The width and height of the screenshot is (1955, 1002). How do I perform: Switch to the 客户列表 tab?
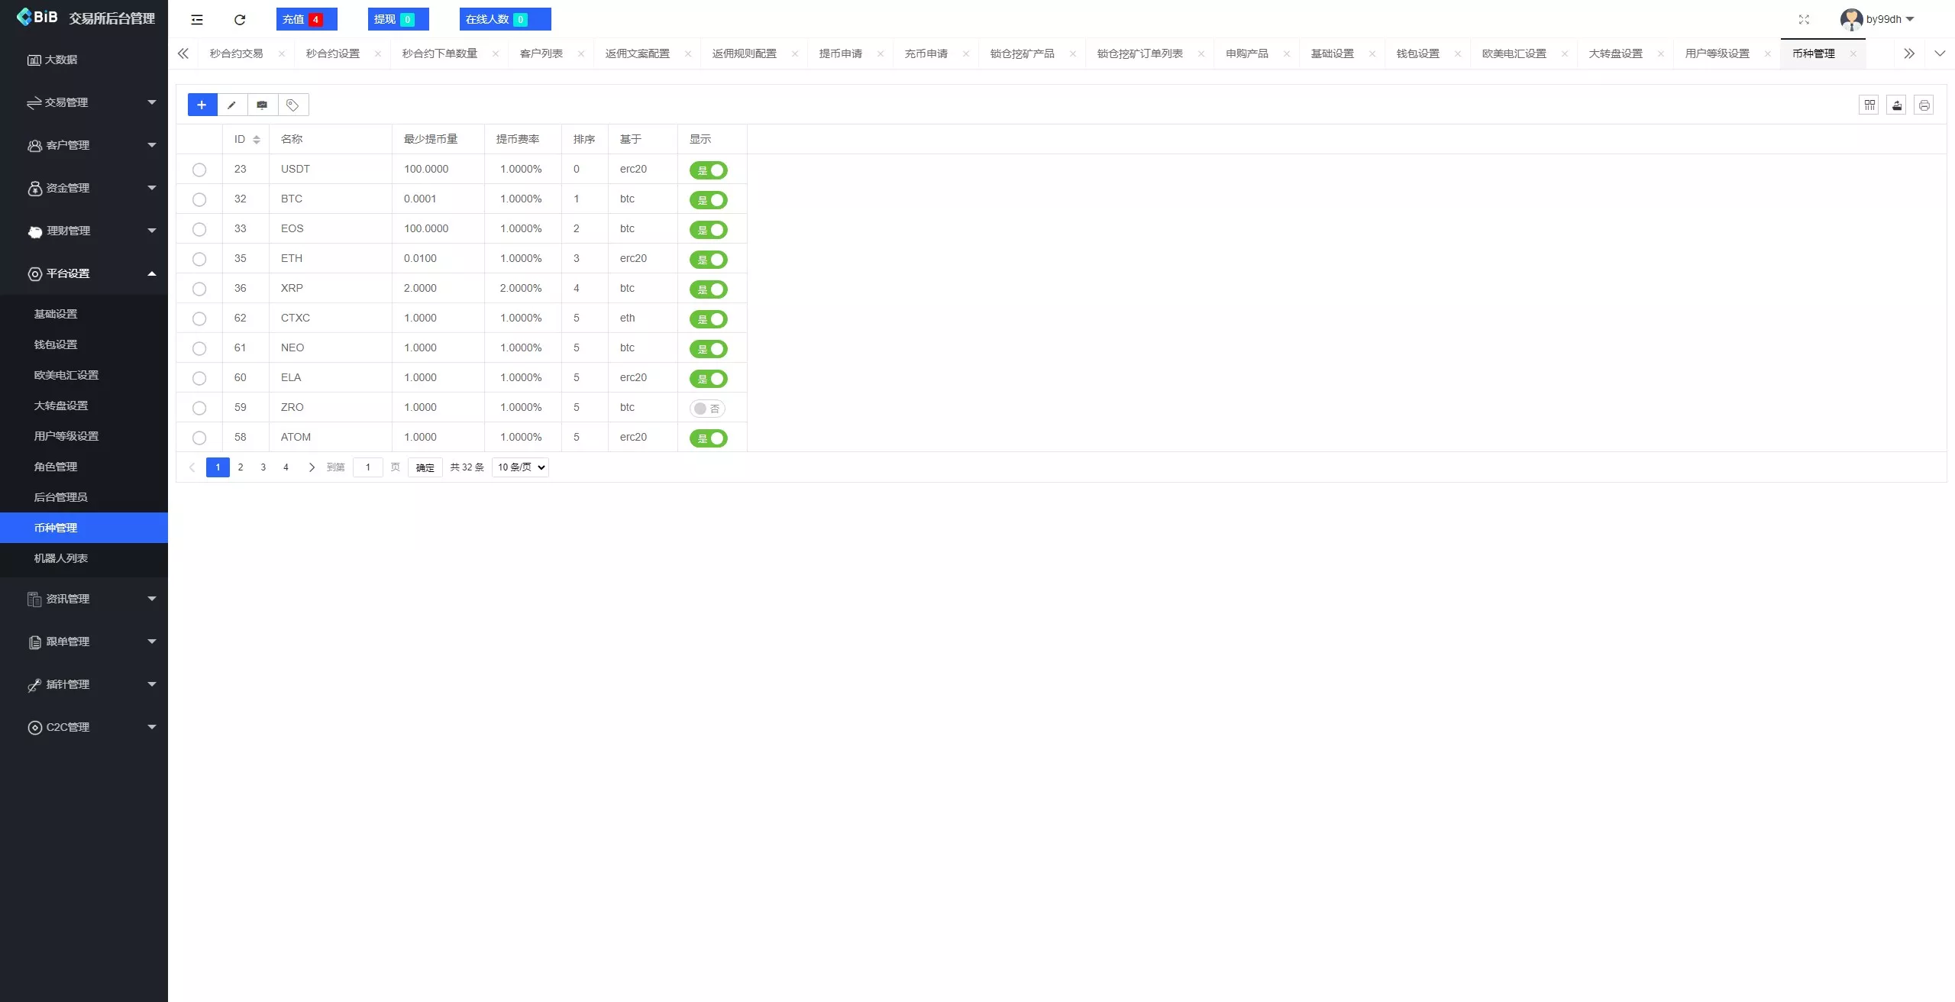point(541,53)
